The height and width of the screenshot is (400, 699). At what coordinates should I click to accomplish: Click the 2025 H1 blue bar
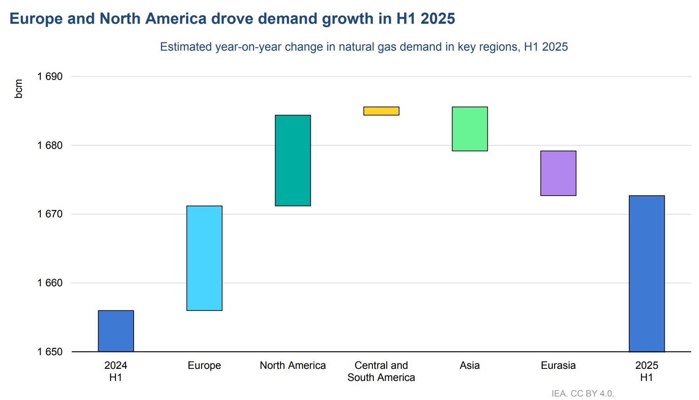[646, 274]
